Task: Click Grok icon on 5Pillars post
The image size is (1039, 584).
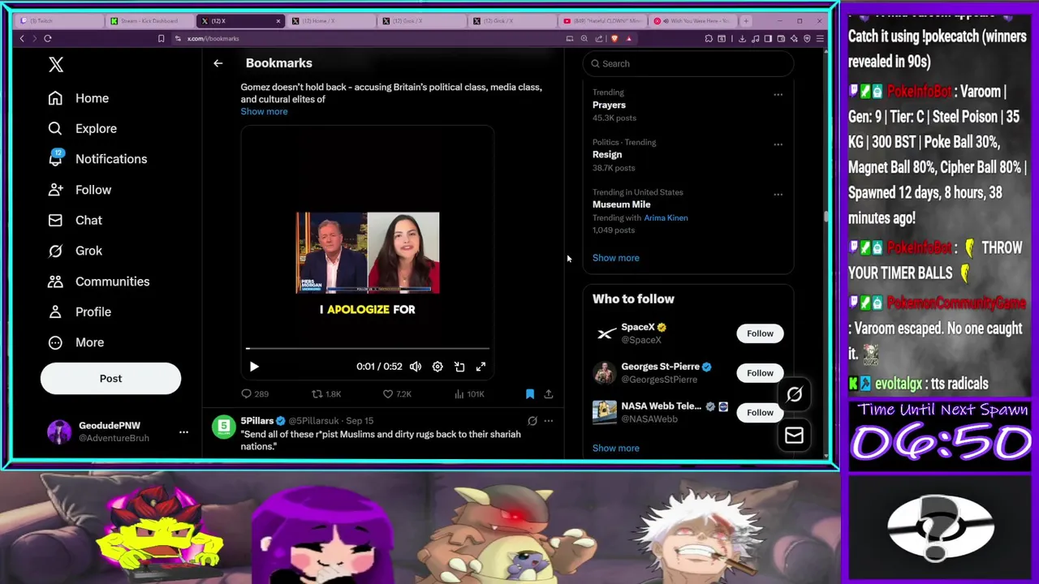Action: click(532, 421)
